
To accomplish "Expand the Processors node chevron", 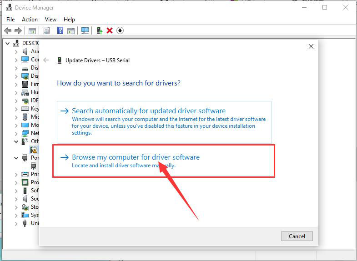I will [x=16, y=183].
